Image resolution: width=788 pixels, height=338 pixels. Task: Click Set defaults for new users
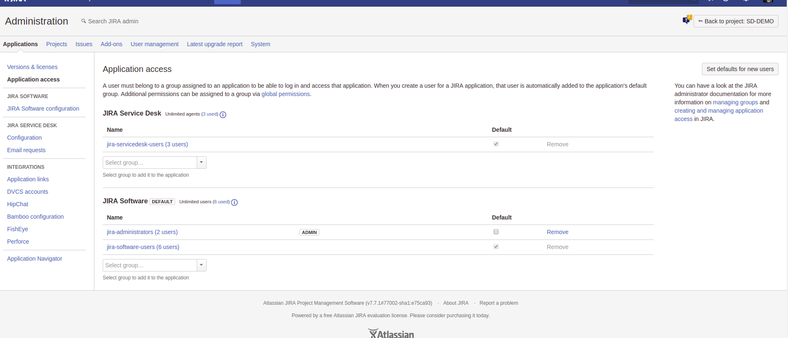click(740, 69)
